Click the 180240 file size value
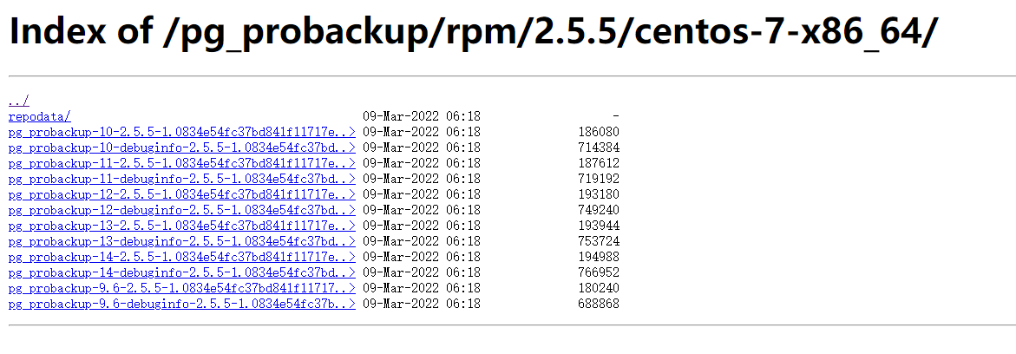 point(599,288)
